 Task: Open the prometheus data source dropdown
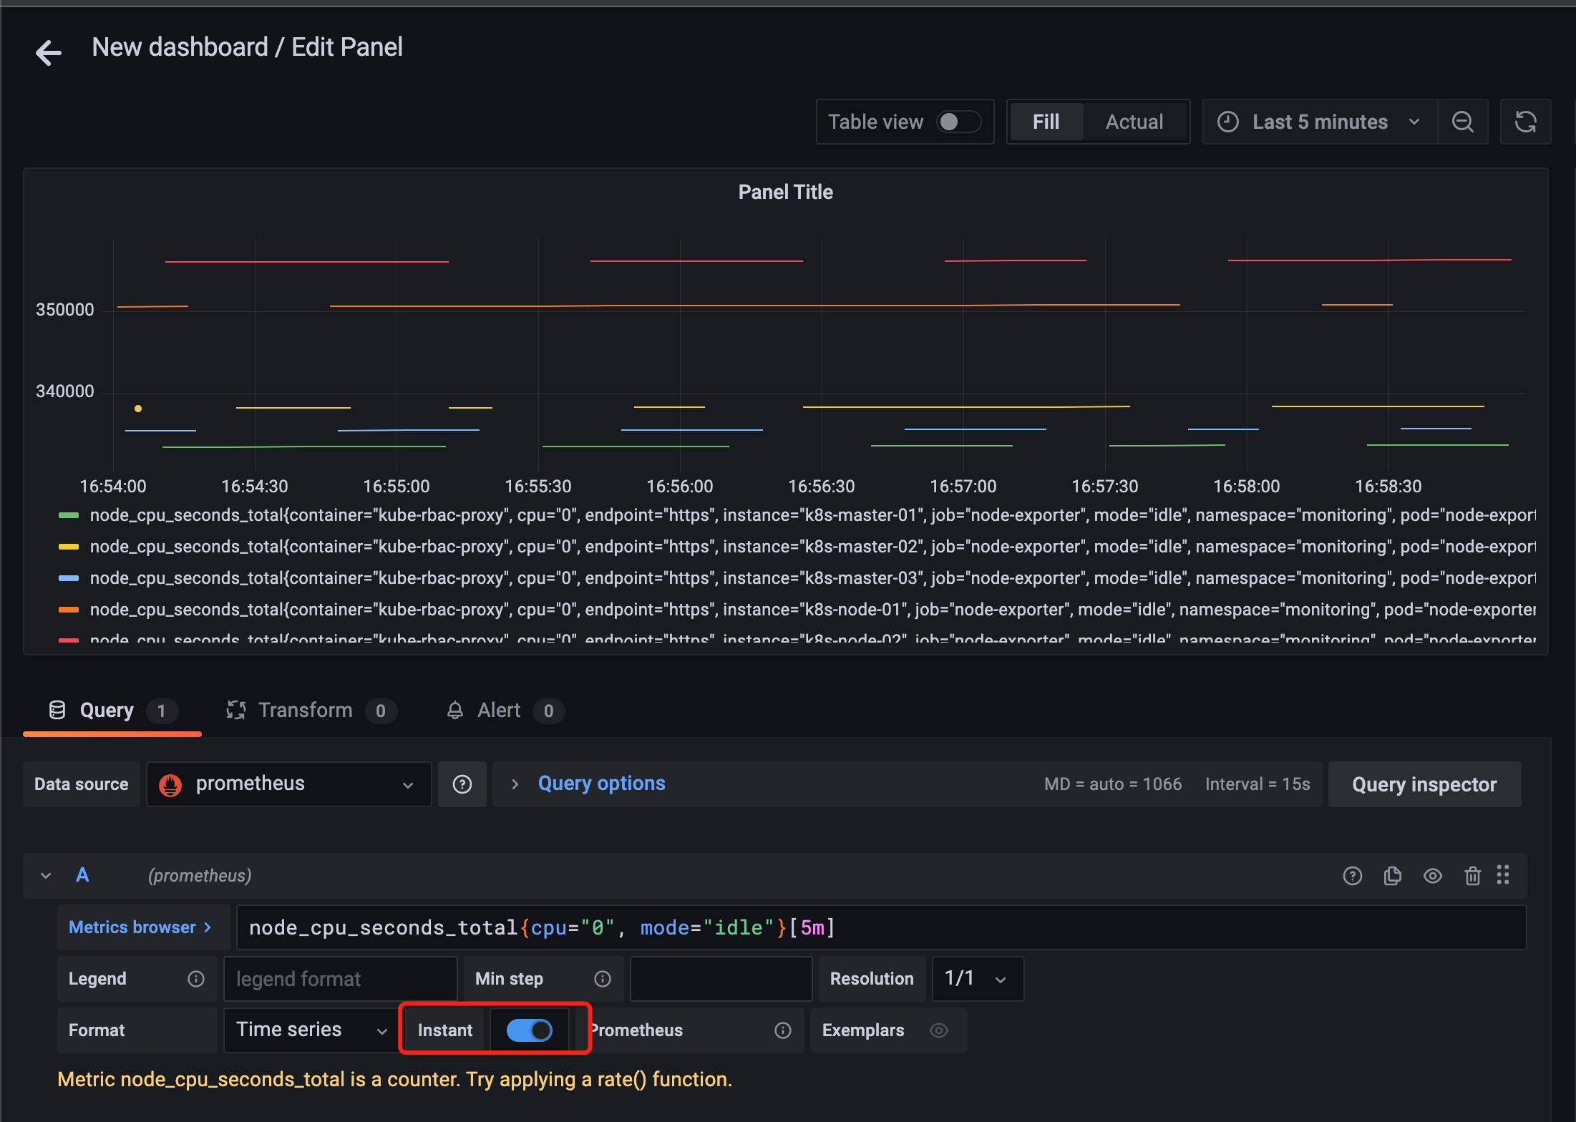pos(288,784)
